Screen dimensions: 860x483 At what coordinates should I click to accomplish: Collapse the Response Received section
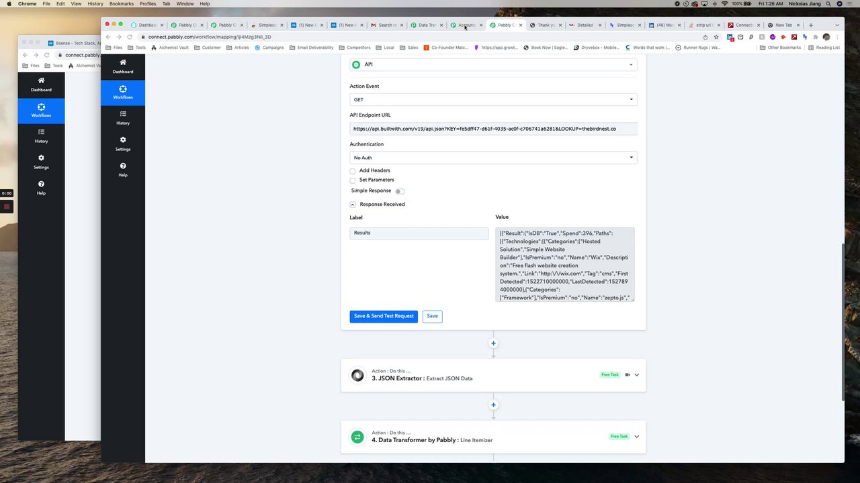click(x=353, y=205)
